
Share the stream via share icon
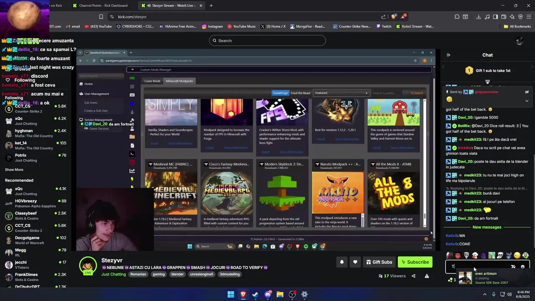[x=413, y=276]
